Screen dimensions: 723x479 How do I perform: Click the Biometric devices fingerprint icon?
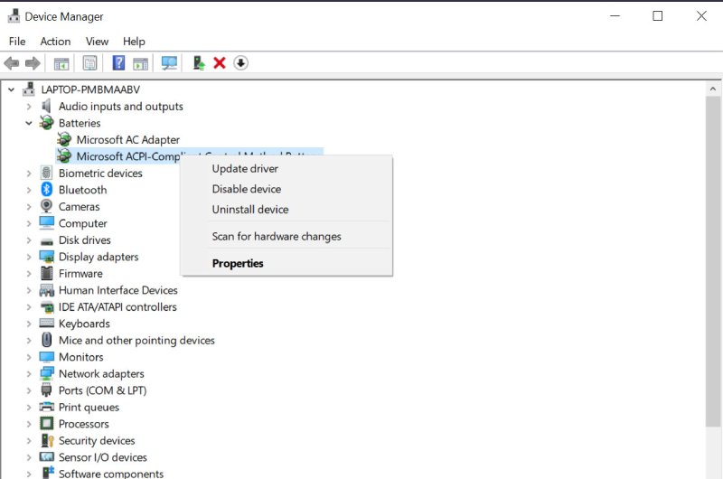(x=46, y=173)
